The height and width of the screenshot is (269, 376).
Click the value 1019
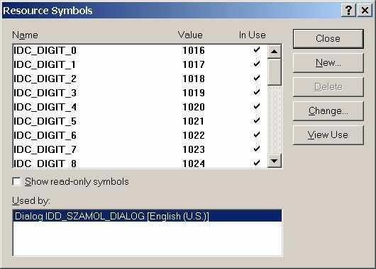pyautogui.click(x=194, y=93)
